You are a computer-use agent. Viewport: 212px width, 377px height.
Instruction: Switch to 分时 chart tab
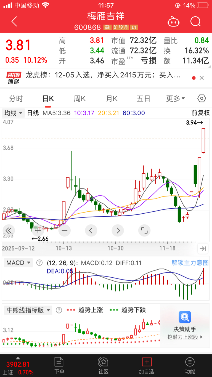coord(16,99)
